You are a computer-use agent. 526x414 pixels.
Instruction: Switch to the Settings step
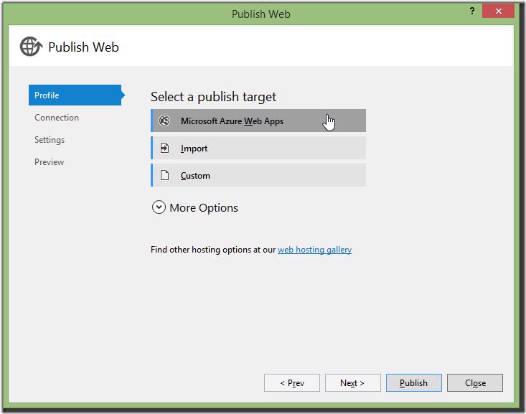pos(50,140)
